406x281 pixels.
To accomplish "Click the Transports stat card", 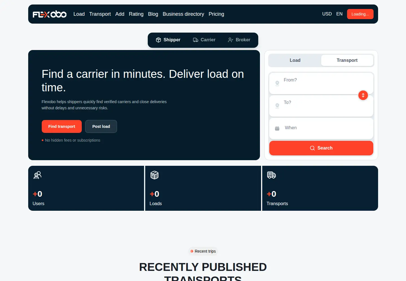I will [320, 188].
